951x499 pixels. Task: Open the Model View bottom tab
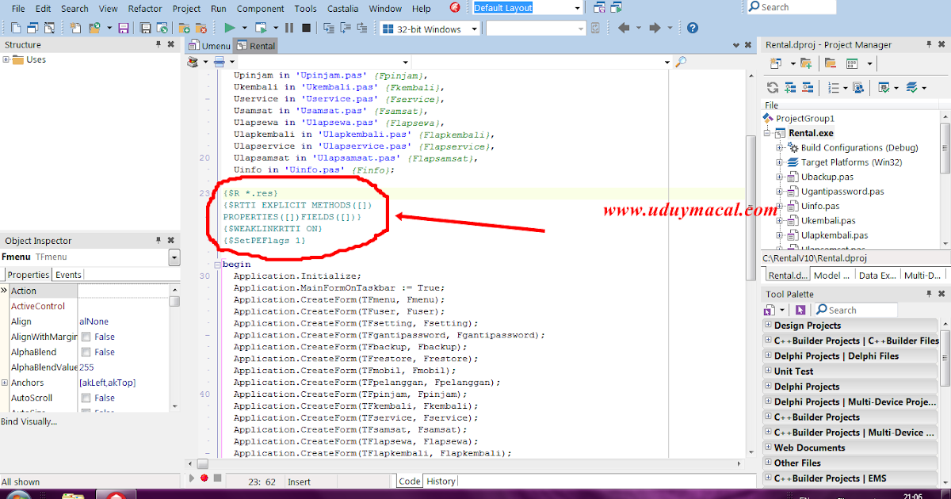[832, 275]
